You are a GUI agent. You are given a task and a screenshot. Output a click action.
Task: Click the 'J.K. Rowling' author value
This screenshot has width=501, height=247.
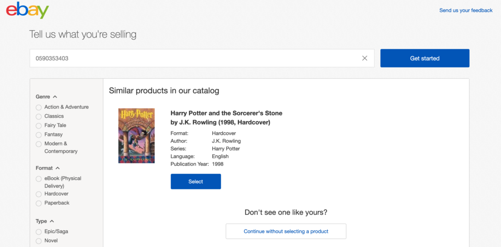tap(226, 141)
